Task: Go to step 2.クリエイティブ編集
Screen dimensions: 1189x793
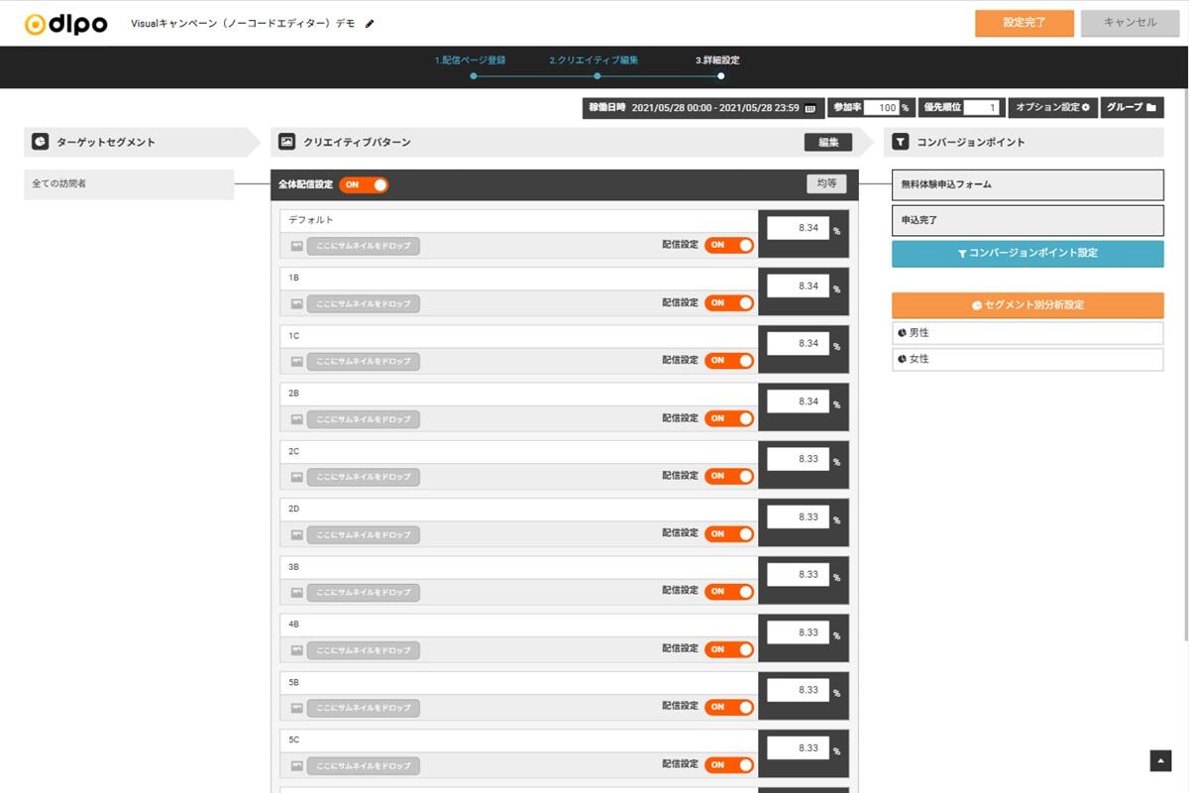Action: (594, 60)
